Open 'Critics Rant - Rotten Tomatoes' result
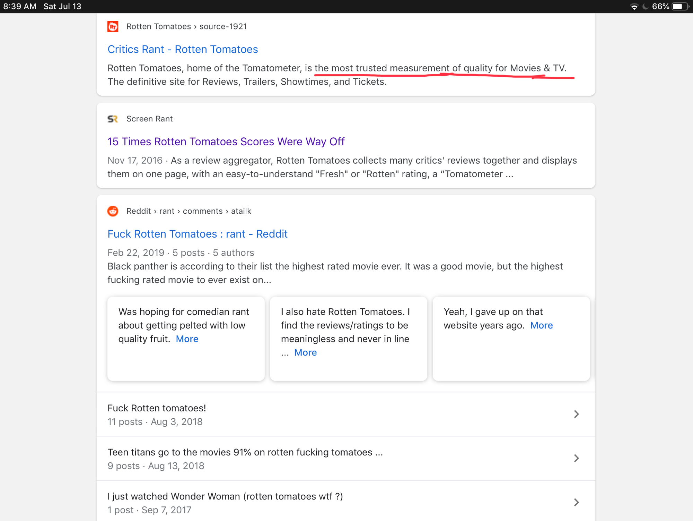 tap(183, 49)
